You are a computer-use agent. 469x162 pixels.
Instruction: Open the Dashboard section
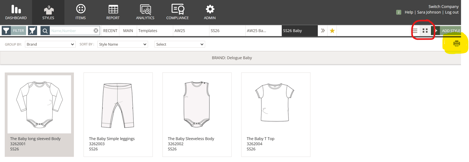tap(16, 12)
